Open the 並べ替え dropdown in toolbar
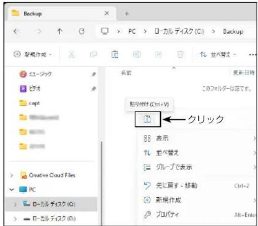 218,54
